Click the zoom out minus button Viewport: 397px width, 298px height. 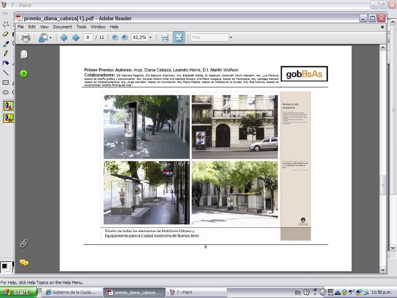click(x=115, y=37)
